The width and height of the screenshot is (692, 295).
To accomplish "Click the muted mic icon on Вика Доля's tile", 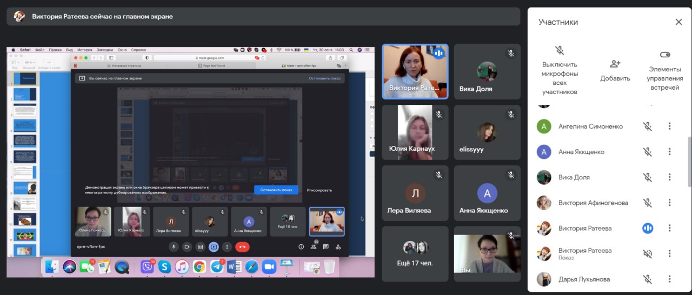I will [x=510, y=53].
